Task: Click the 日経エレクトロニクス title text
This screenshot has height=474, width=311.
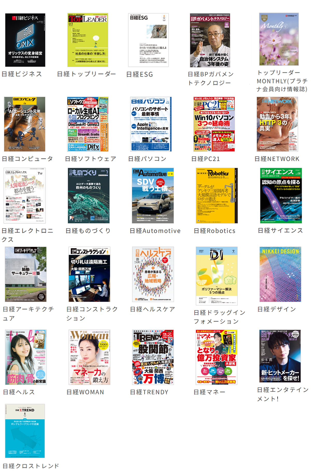Action: [x=27, y=235]
